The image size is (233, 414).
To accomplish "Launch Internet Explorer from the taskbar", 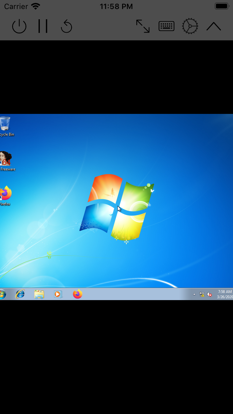I will (x=20, y=294).
